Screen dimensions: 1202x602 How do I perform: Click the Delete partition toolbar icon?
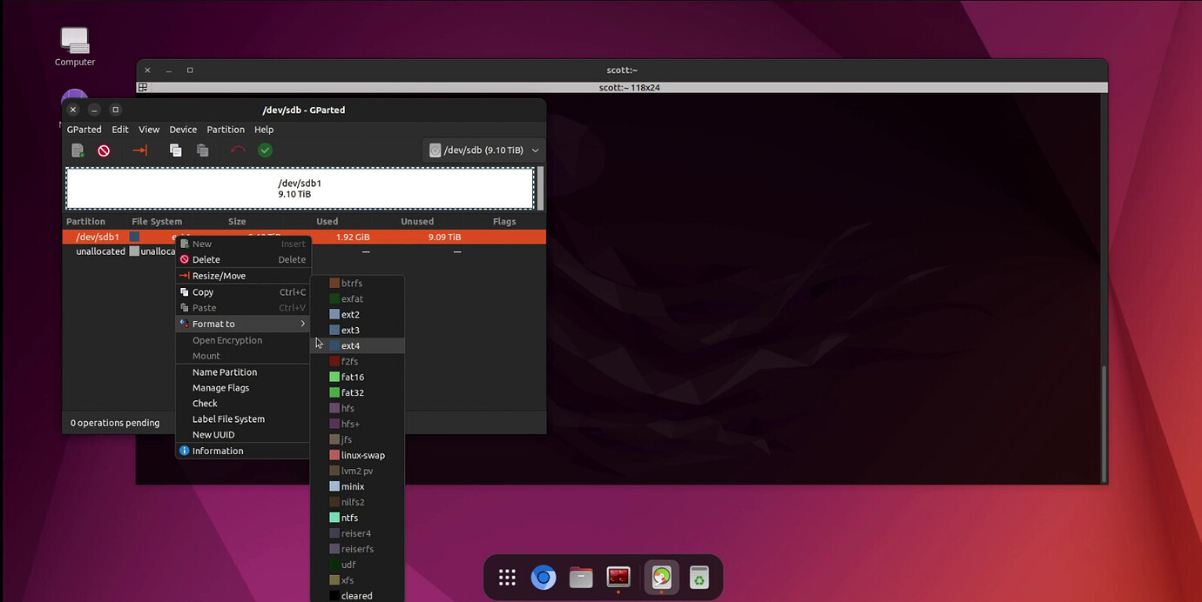104,150
